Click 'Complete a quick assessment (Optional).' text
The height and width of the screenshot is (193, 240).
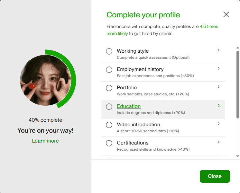(153, 57)
